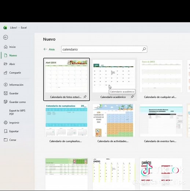The height and width of the screenshot is (191, 190).
Task: Go back with the Atrás link
Action: tap(49, 49)
